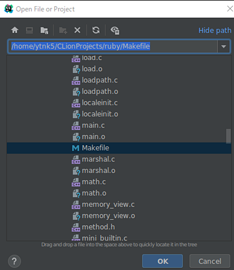The image size is (234, 270).
Task: Click unknown-file icon beside memory_view.o
Action: point(76,216)
